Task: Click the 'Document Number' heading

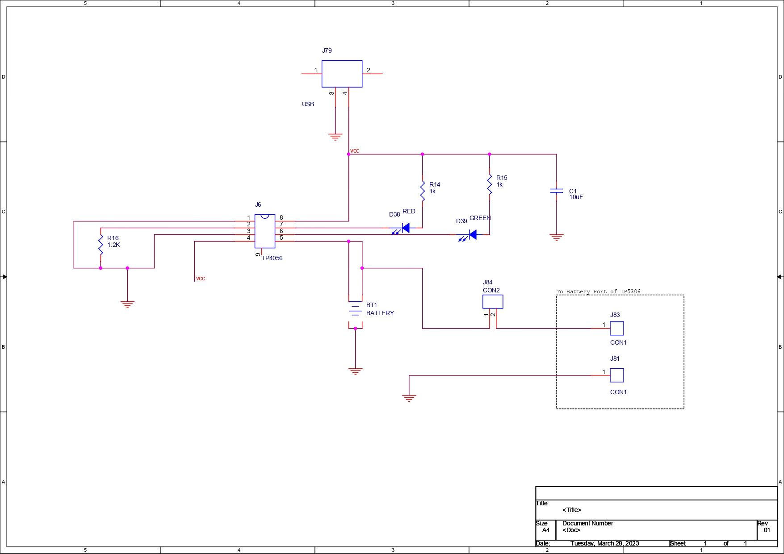Action: tap(588, 523)
